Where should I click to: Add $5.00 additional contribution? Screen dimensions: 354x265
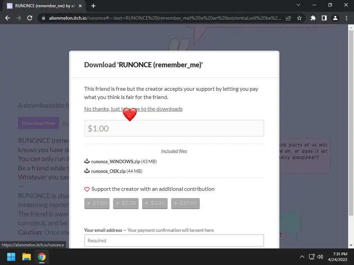tap(155, 203)
